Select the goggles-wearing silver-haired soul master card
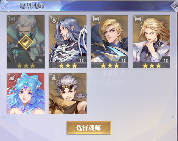This screenshot has width=178, height=141. [68, 94]
